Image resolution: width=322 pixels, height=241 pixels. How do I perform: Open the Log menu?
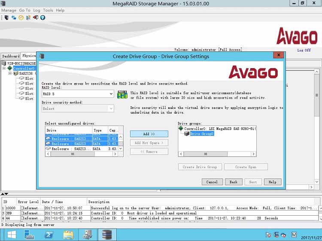coord(37,10)
